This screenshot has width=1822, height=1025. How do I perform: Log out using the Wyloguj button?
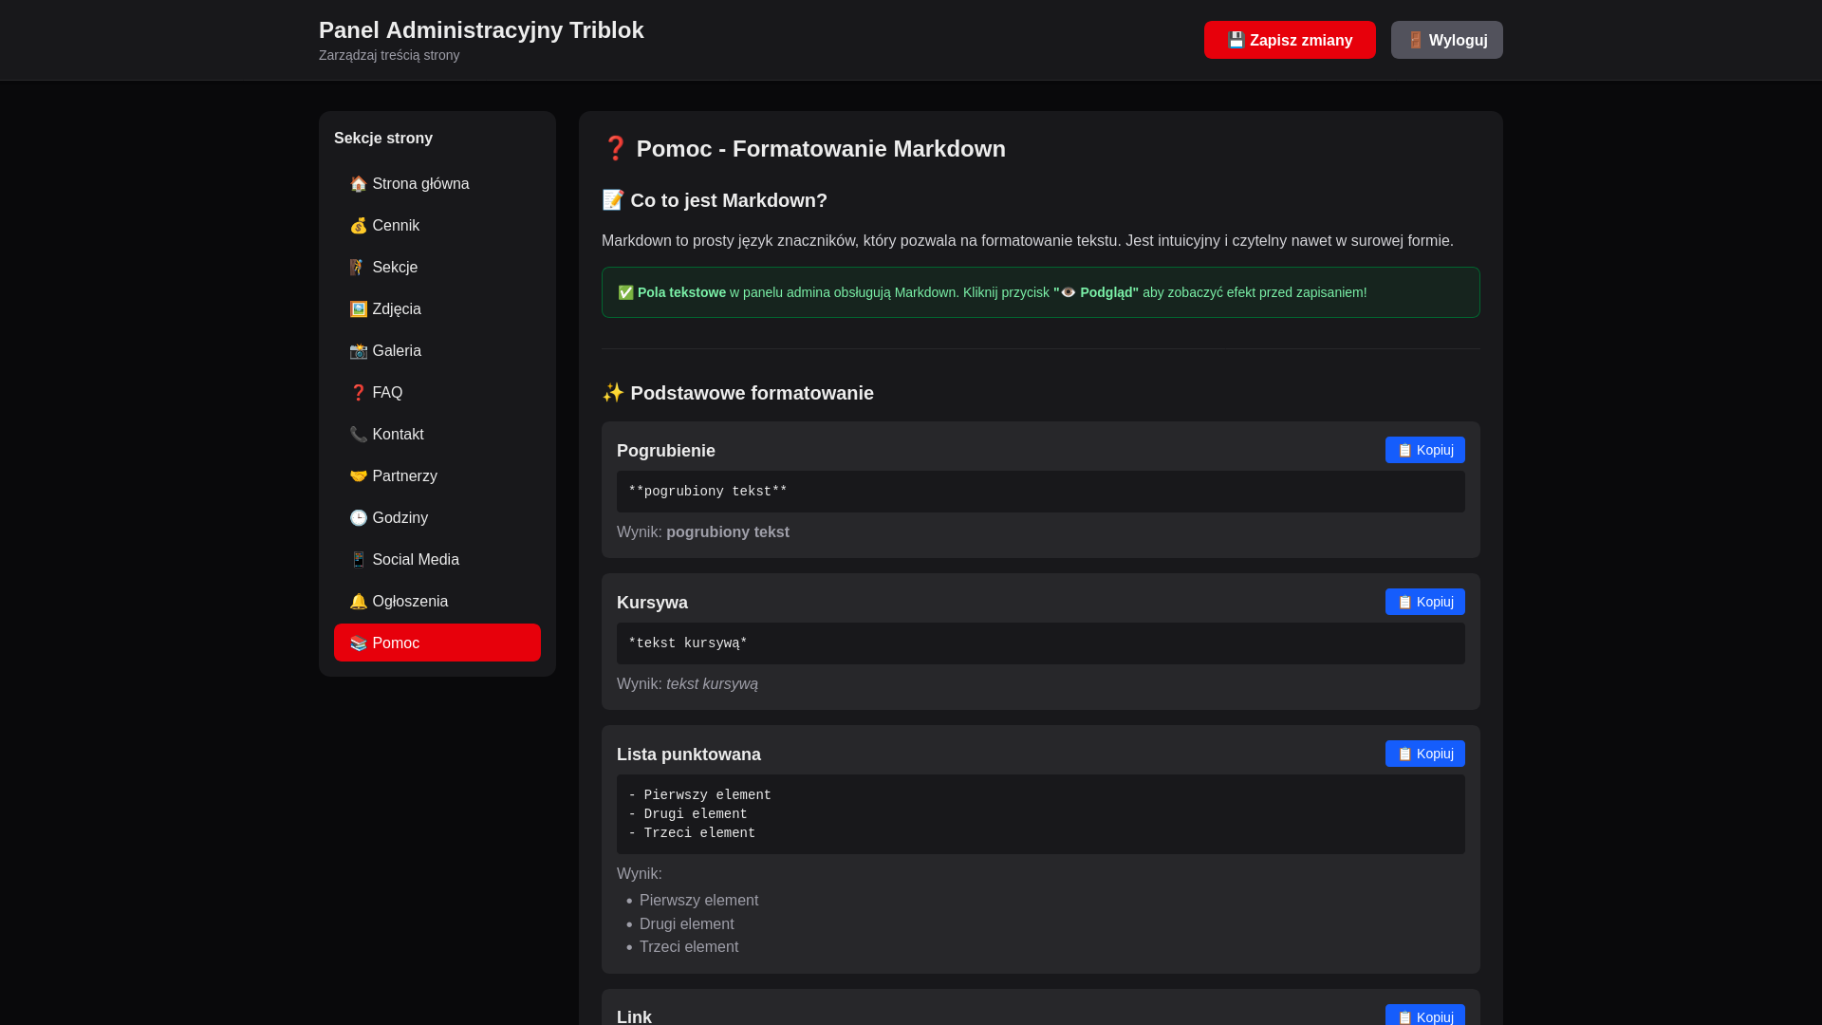[x=1446, y=40]
